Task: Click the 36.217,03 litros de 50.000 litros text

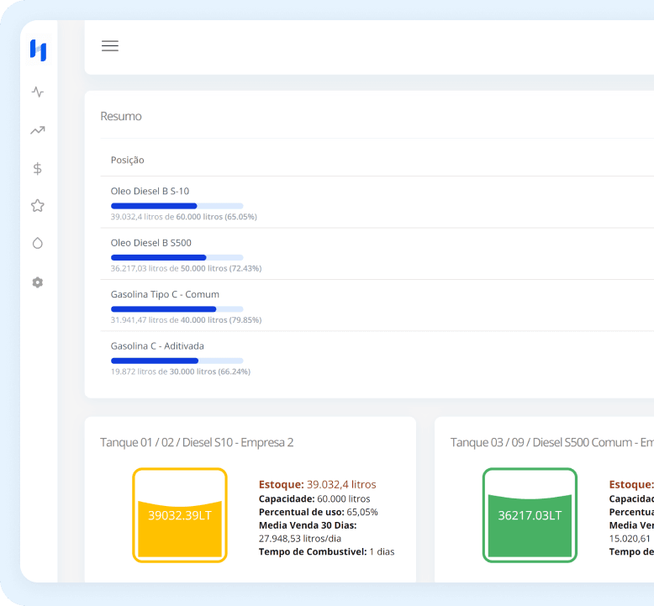Action: (186, 269)
